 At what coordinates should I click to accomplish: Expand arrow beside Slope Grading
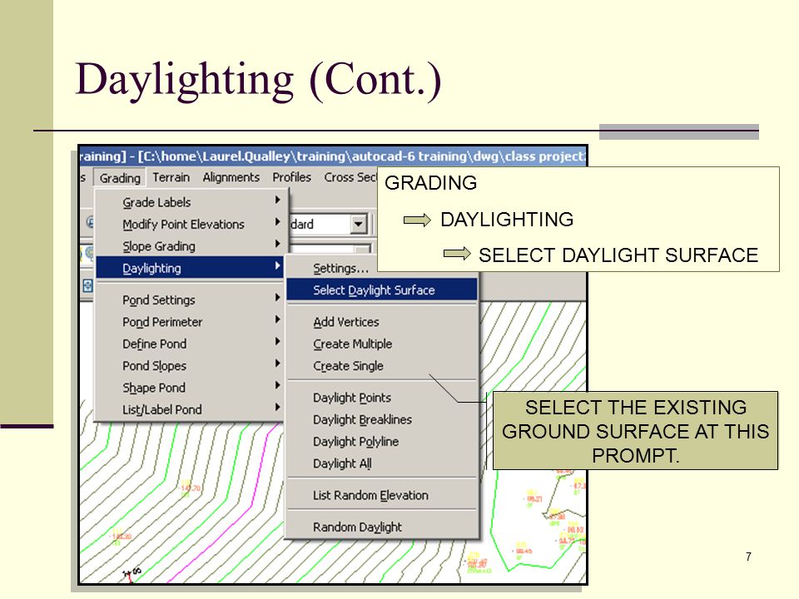coord(277,244)
